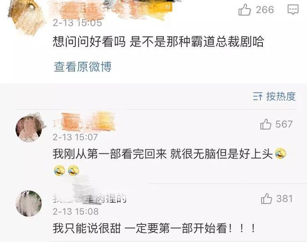Viewport: 307px width, 242px height.
Task: Open avatar of the 15:07 commenter
Action: [x=29, y=128]
